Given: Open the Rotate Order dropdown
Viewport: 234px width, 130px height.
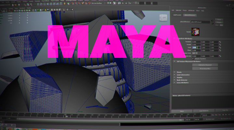Looking at the screenshot, I should pos(195,53).
